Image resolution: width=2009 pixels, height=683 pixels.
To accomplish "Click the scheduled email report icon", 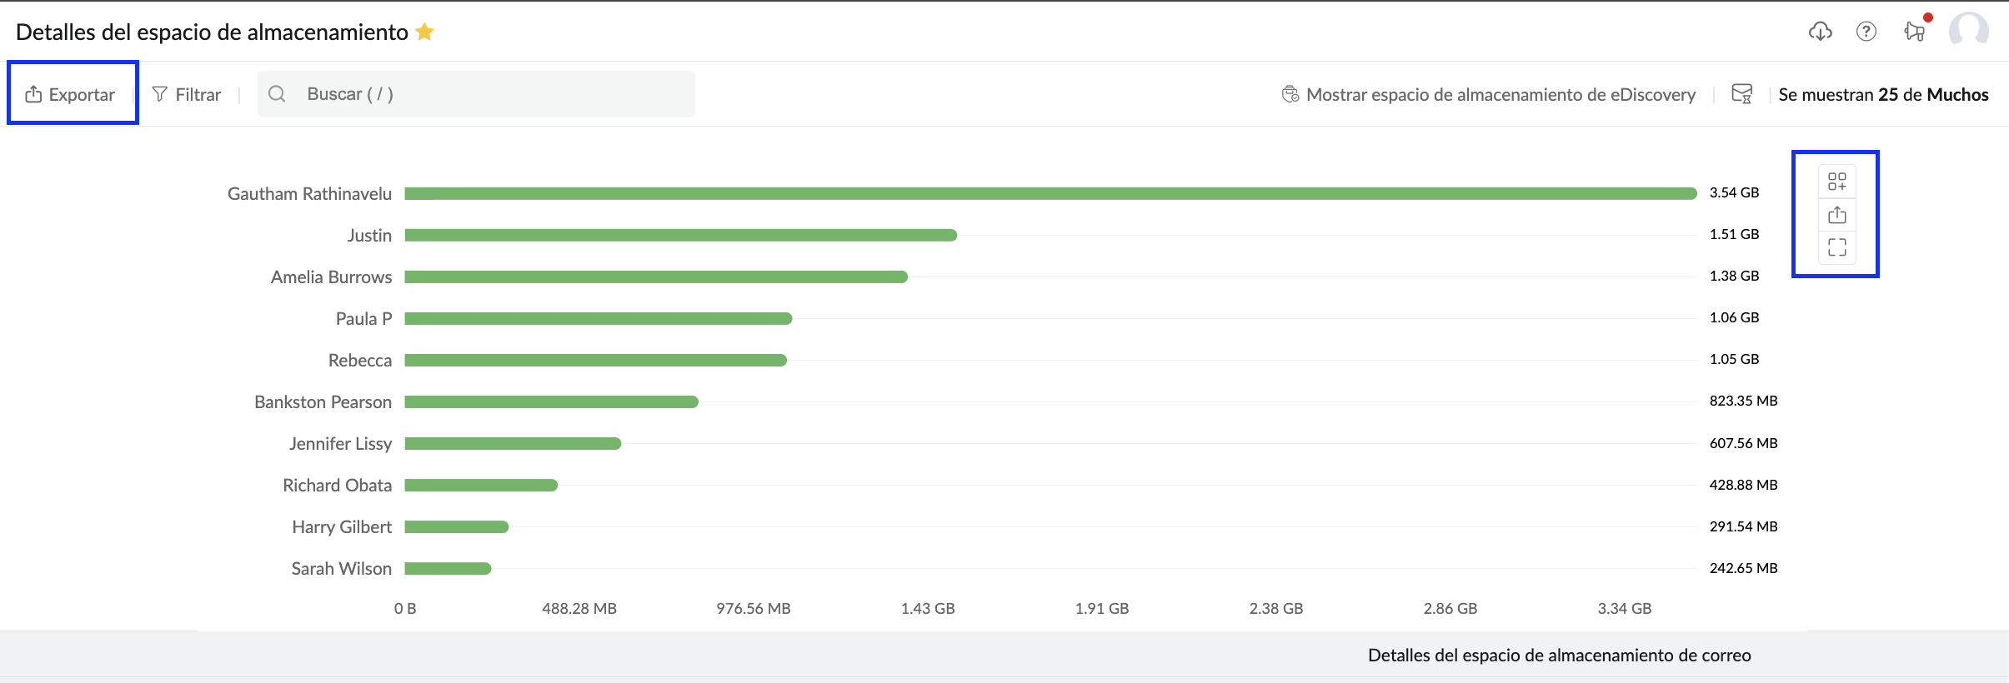I will point(1741,94).
